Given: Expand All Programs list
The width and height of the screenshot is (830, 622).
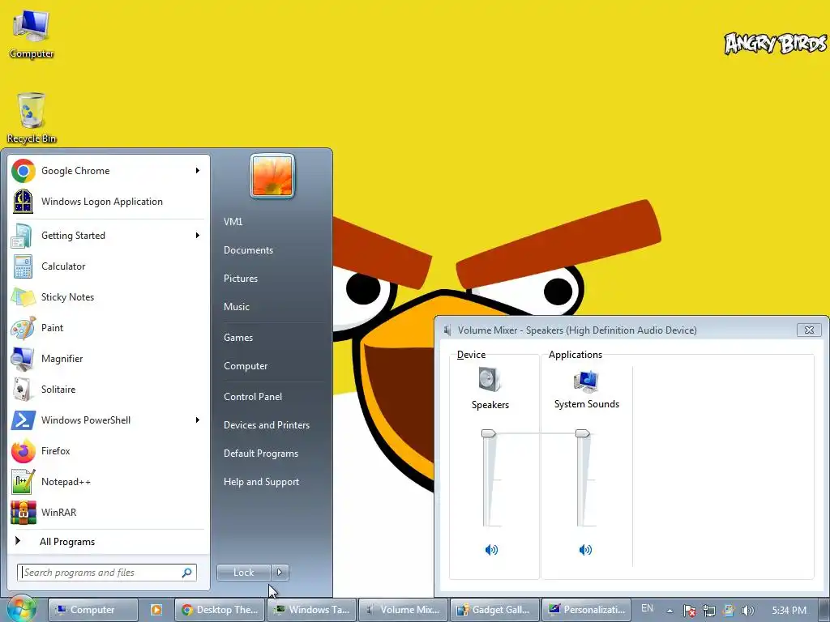Looking at the screenshot, I should pyautogui.click(x=108, y=541).
